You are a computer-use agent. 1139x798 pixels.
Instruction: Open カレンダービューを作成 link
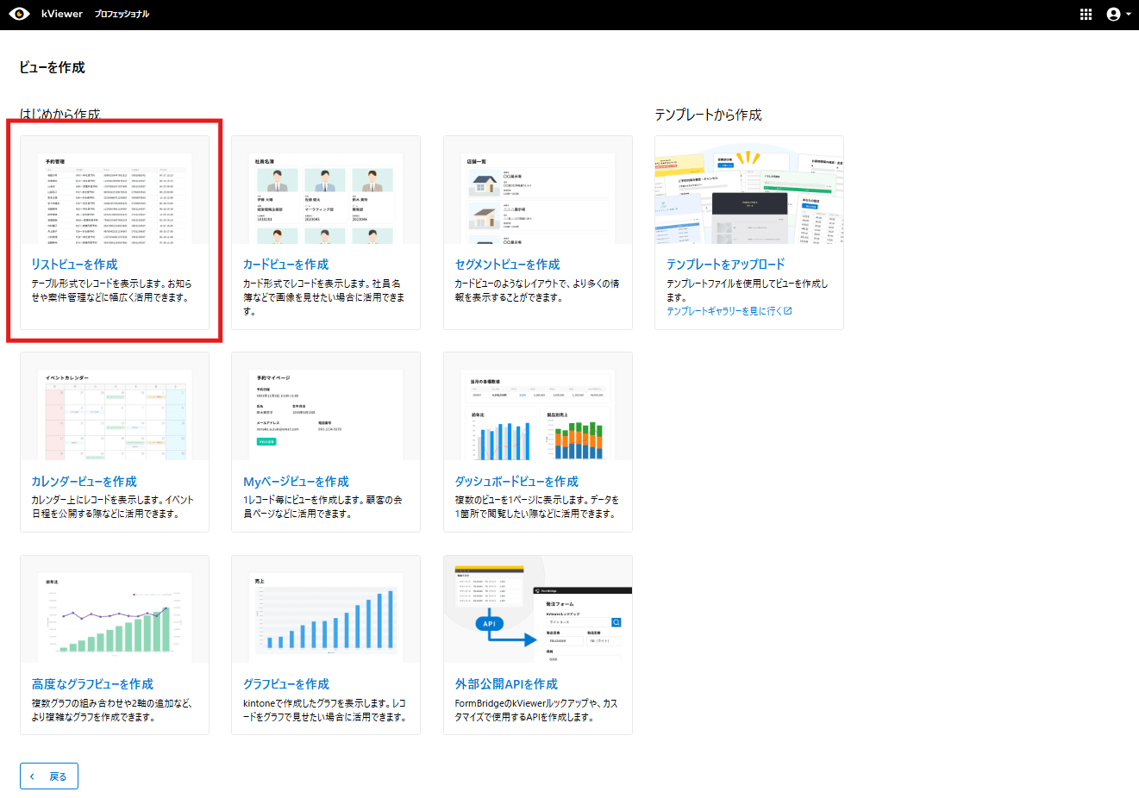[84, 481]
